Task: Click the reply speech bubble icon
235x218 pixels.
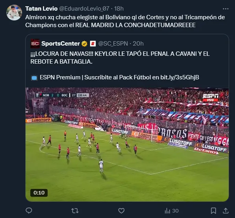Action: (29, 211)
